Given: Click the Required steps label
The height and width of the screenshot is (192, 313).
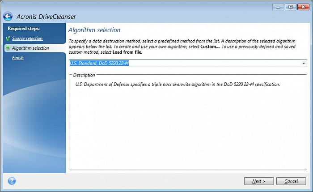Looking at the screenshot, I should 24,28.
